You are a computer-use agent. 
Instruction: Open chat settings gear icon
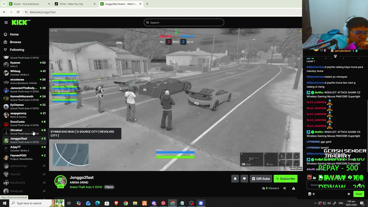[349, 194]
